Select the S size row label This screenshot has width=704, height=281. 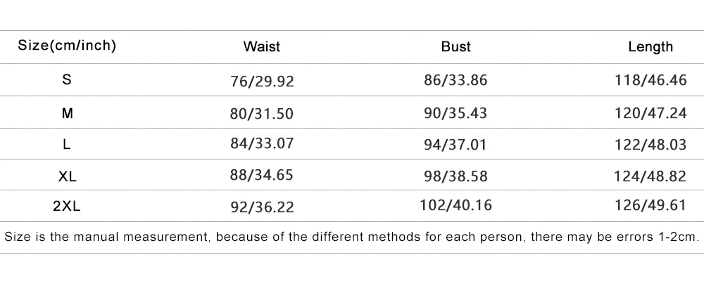(67, 80)
